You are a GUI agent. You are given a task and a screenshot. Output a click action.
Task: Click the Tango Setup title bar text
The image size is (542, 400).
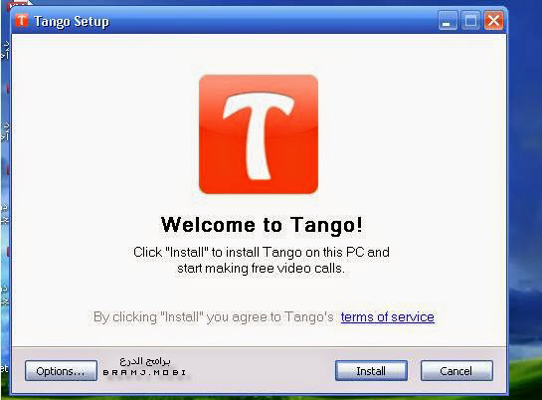(72, 21)
